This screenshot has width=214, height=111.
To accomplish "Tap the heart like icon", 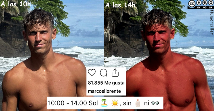I will [91, 73].
